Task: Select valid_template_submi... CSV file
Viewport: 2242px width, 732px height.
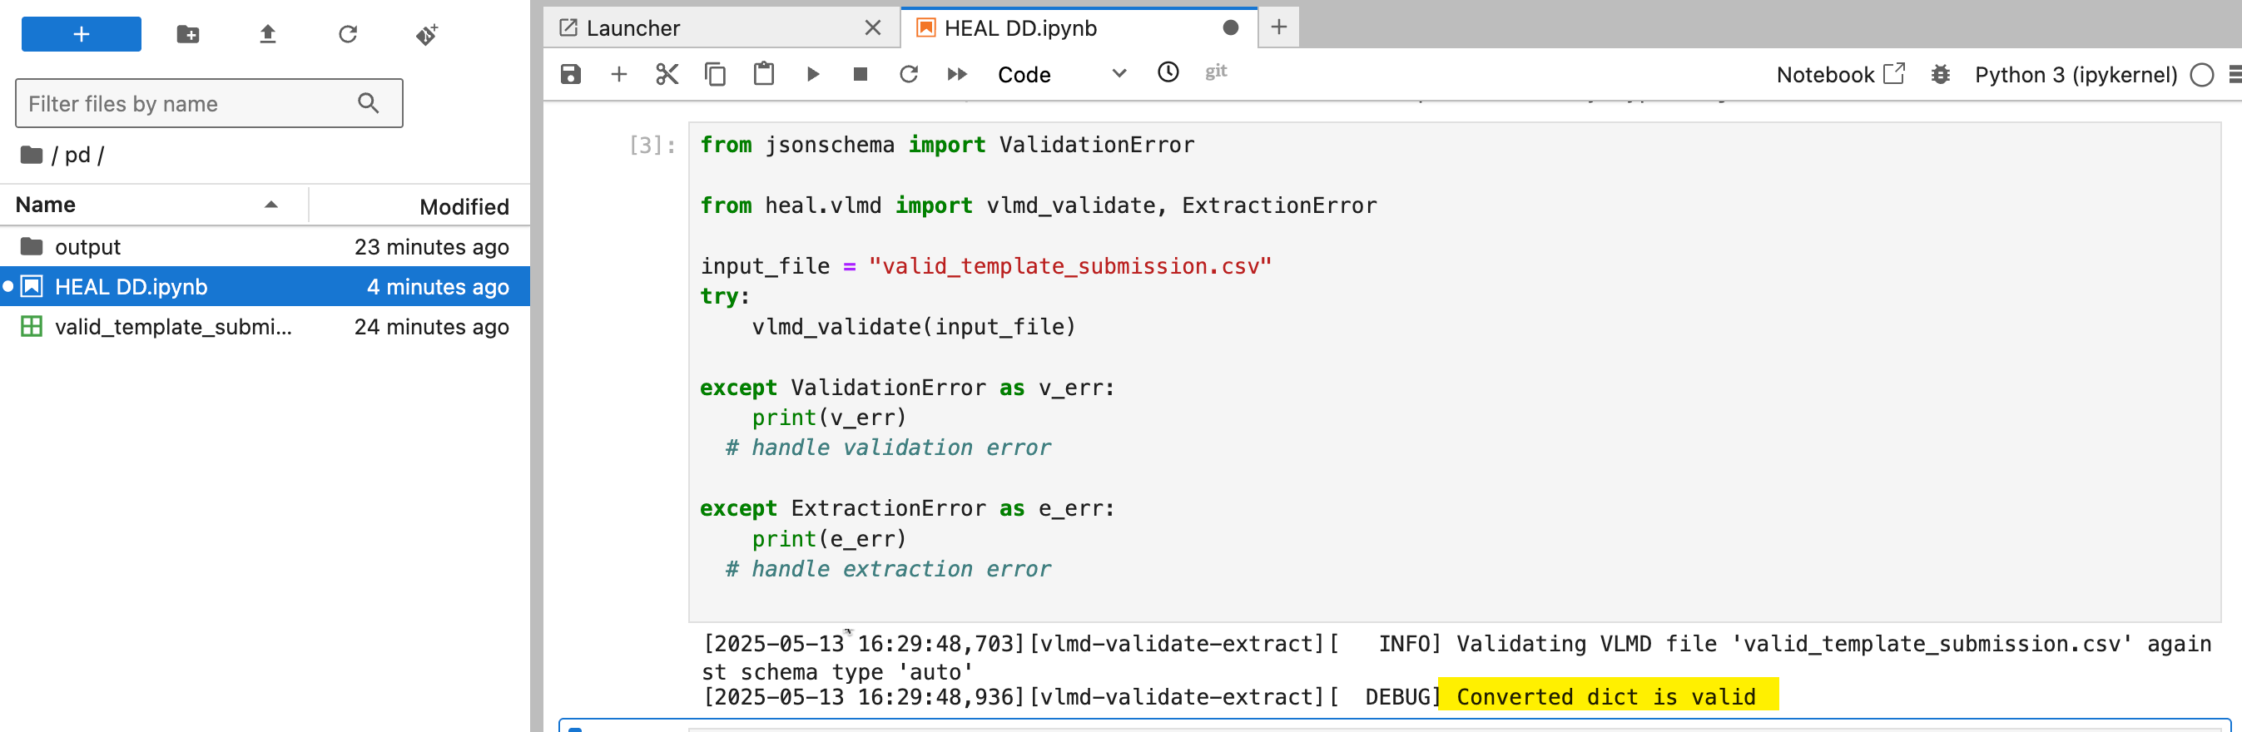Action: 265,326
